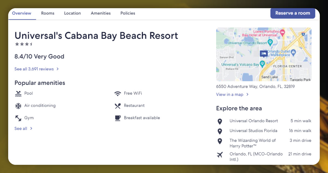The image size is (328, 173).
Task: Open the Rooms tab
Action: tap(48, 13)
